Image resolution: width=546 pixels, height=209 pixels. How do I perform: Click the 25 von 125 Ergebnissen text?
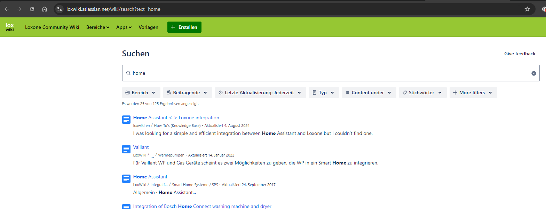point(160,104)
